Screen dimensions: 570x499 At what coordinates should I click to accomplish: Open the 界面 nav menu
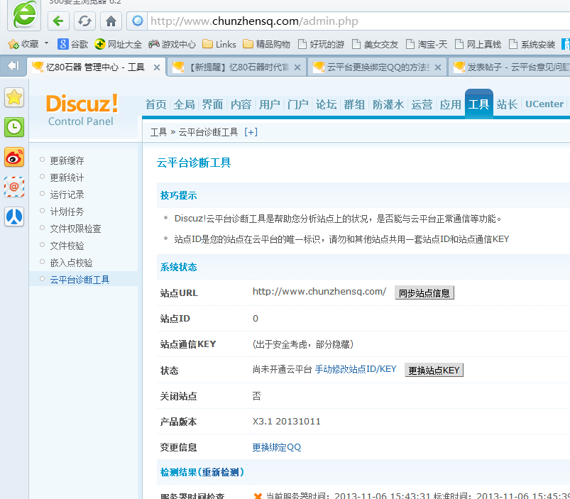(x=213, y=104)
